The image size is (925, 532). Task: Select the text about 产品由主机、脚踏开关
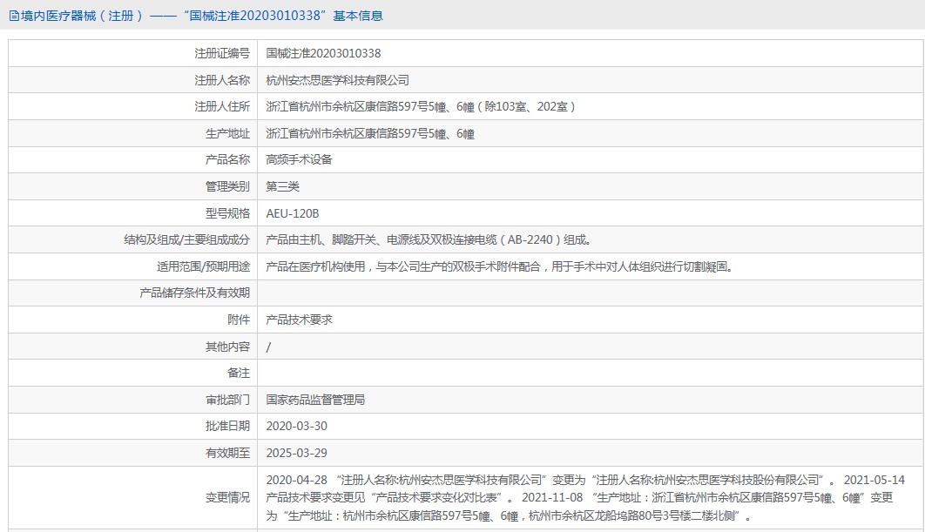[x=430, y=240]
